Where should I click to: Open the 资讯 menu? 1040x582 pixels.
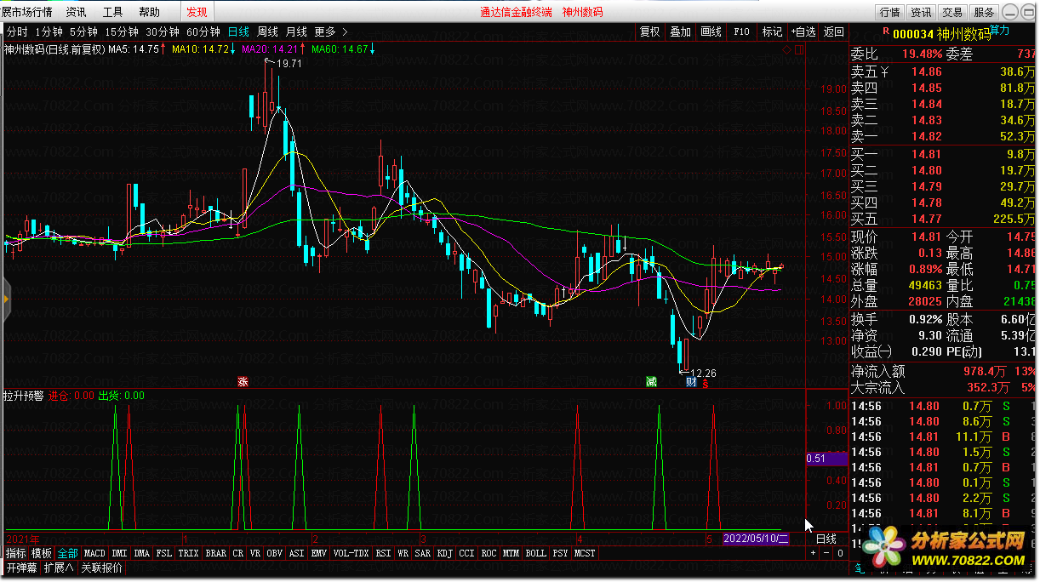click(76, 12)
